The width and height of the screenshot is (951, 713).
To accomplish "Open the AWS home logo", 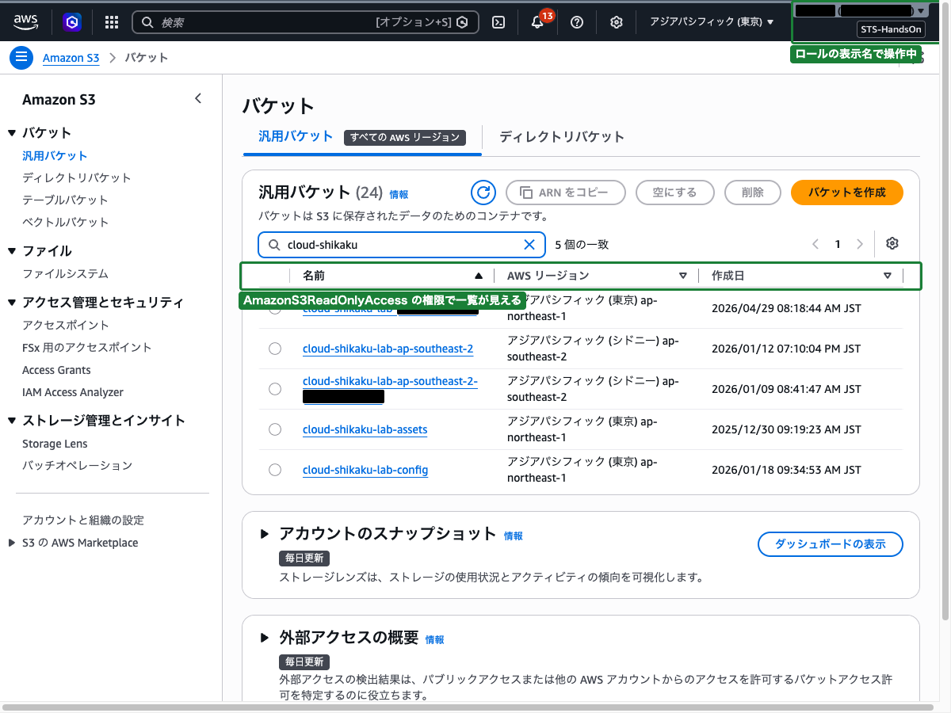I will 25,21.
